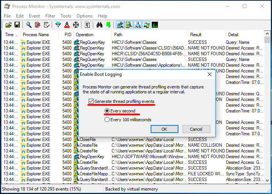Toggle the Autoscroll toolbar icon
The height and width of the screenshot is (194, 272).
coord(38,25)
